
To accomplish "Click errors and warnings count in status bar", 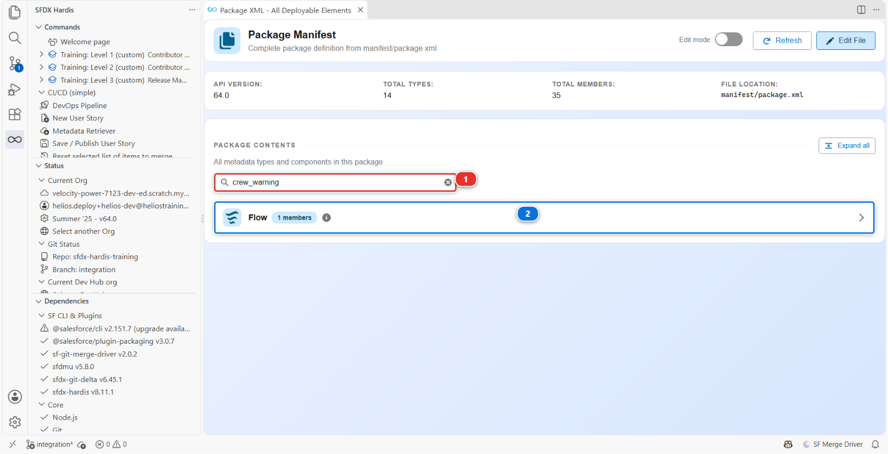I will tap(111, 445).
